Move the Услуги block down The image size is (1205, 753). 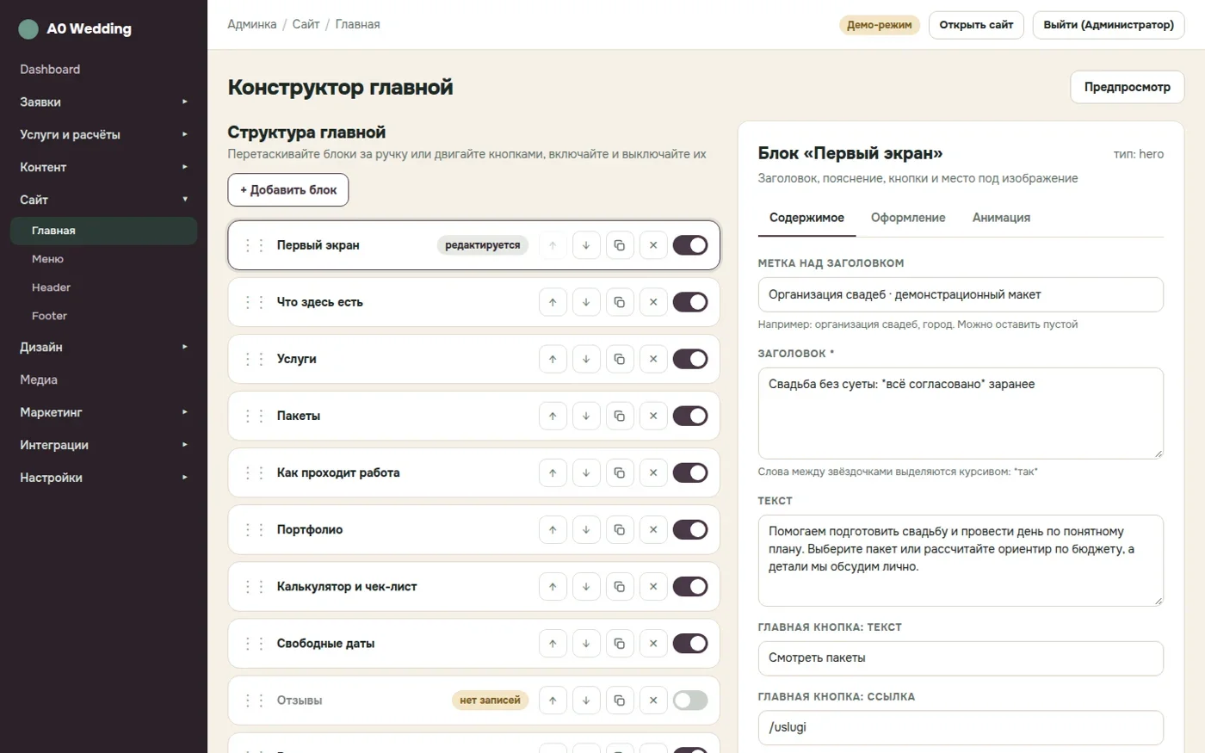click(586, 359)
